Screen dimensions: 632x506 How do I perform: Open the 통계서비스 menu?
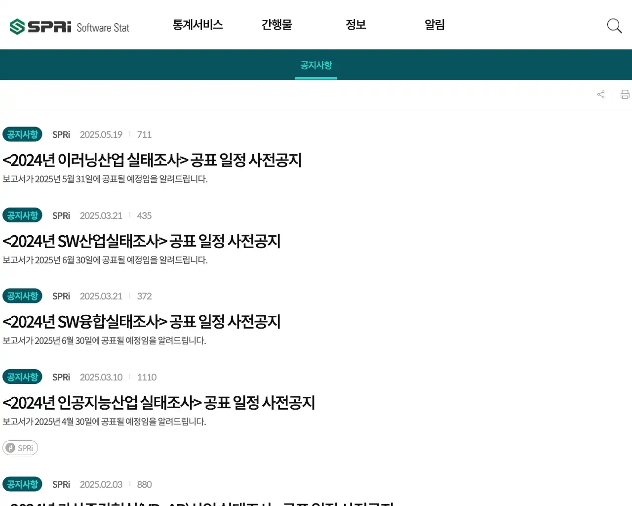coord(198,25)
